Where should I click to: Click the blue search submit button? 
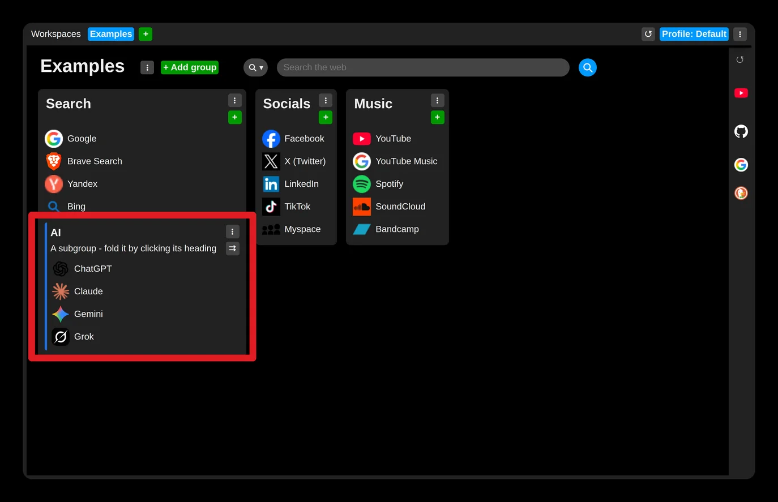588,67
